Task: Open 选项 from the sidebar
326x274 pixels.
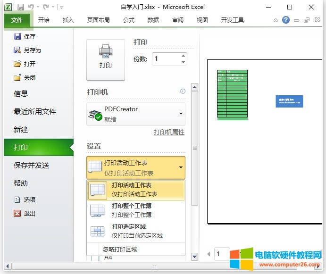Action: coord(25,199)
